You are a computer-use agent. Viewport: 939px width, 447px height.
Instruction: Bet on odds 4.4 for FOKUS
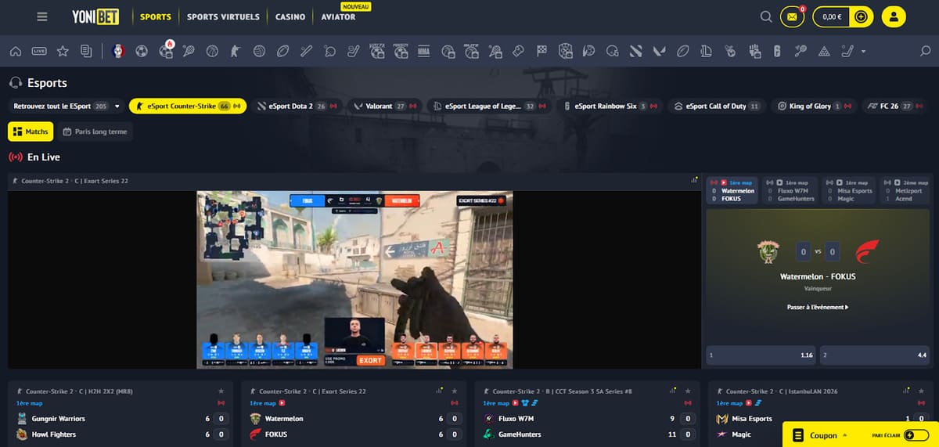point(875,355)
